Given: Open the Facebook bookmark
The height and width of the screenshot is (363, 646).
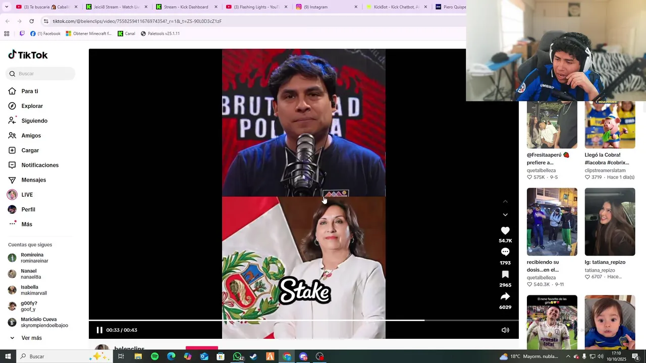Looking at the screenshot, I should pos(45,34).
